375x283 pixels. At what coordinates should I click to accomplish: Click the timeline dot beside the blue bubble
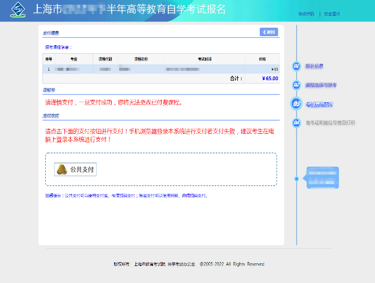click(x=296, y=178)
